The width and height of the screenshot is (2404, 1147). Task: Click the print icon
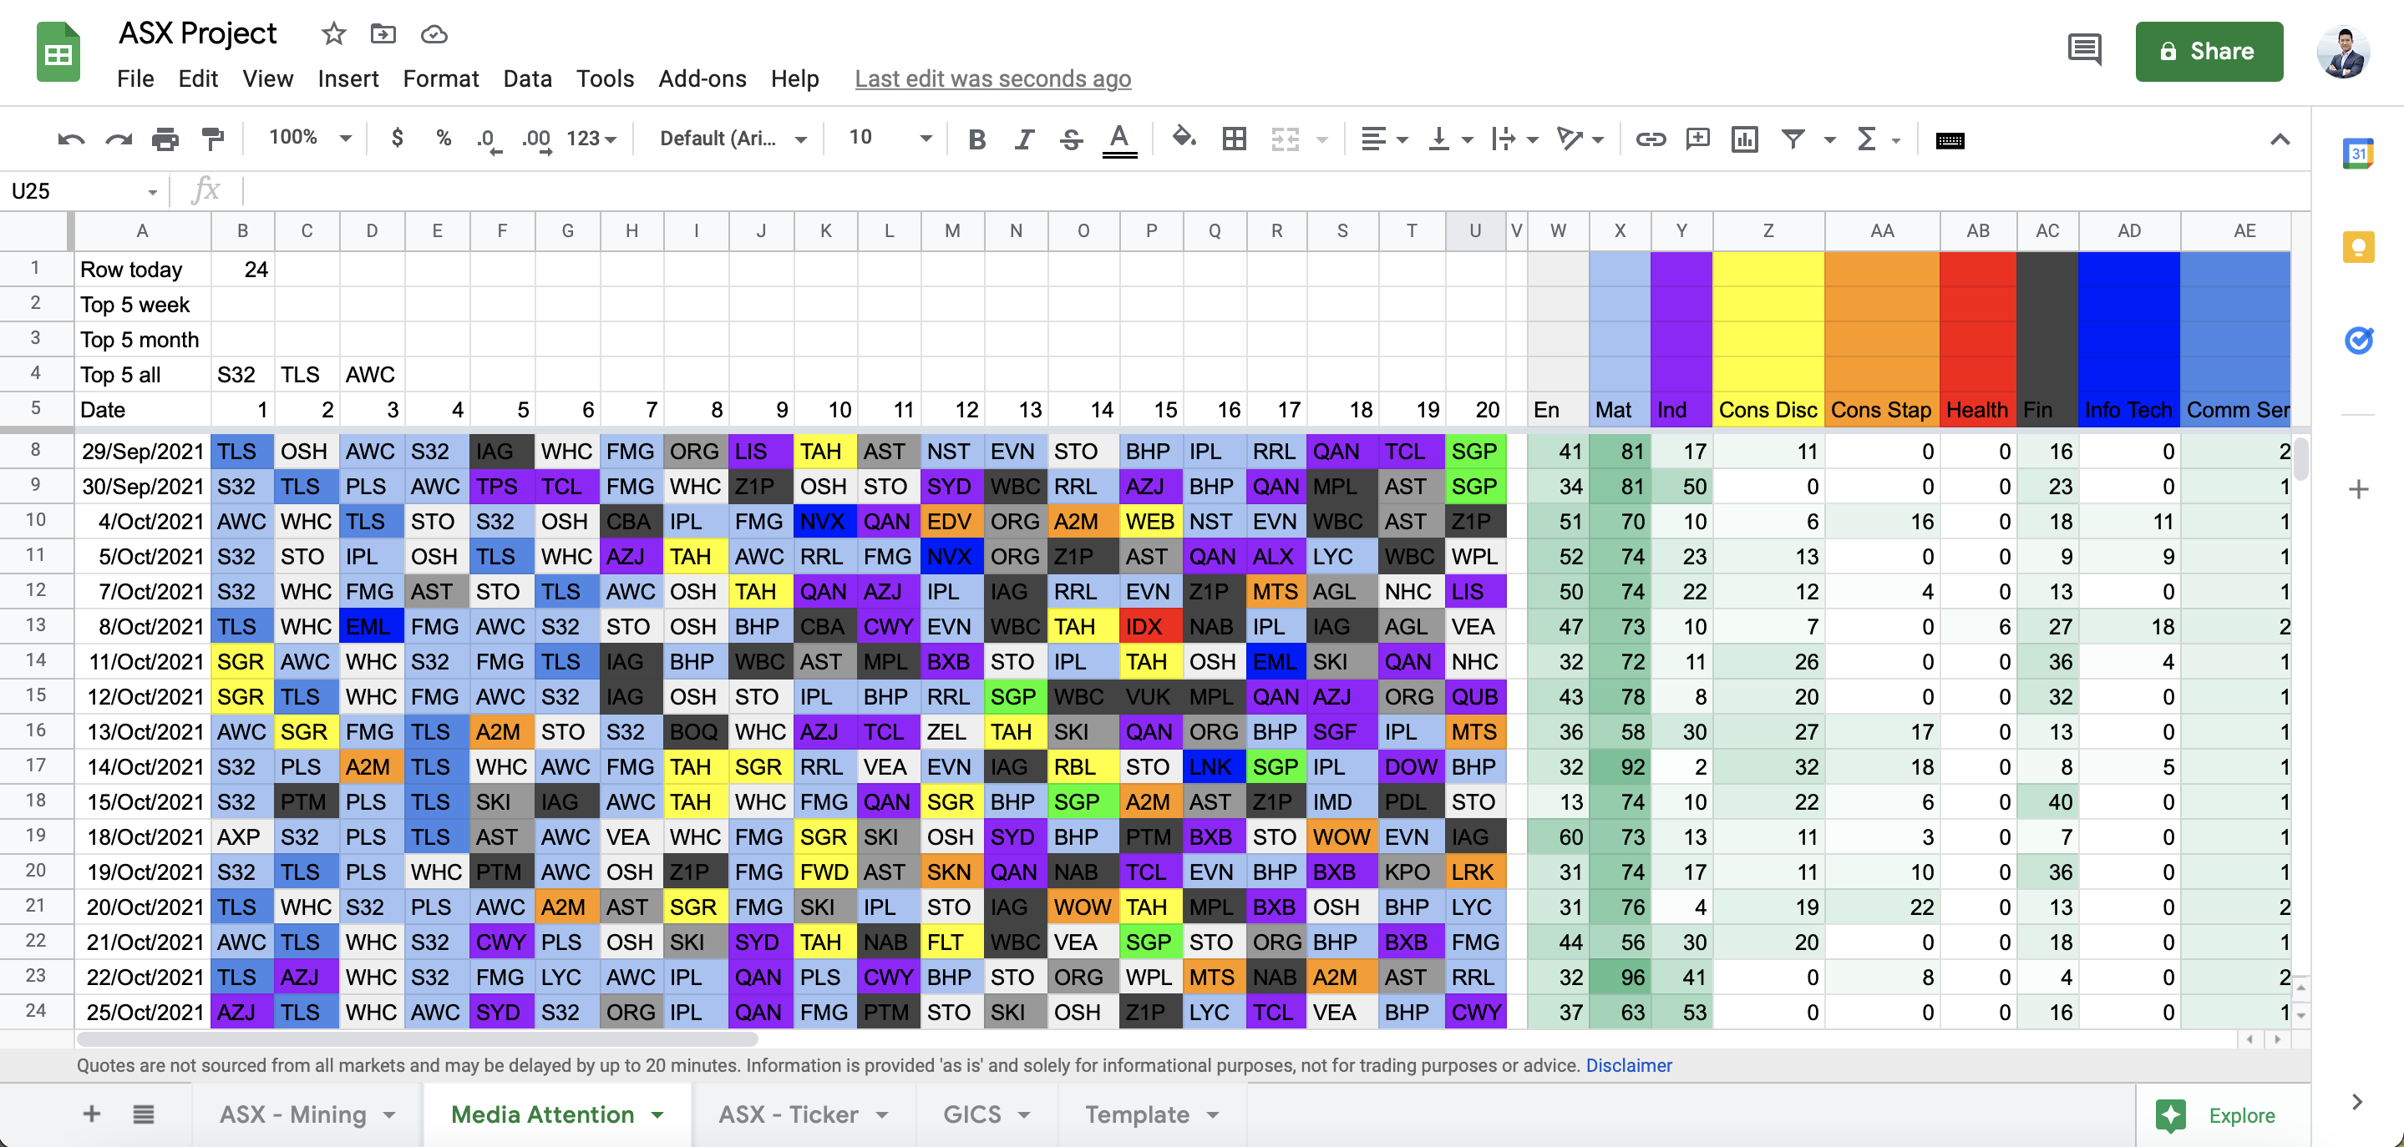165,140
